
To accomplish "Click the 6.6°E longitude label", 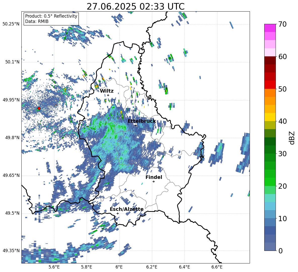I will pyautogui.click(x=217, y=267).
